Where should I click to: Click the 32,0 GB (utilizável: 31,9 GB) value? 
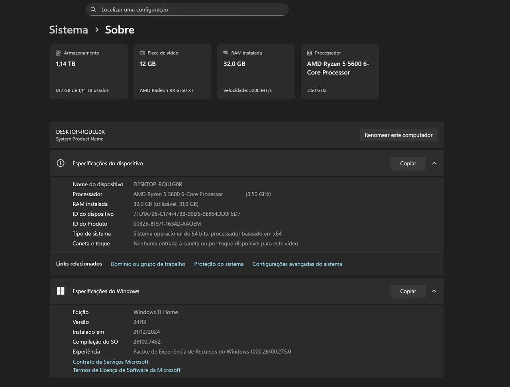166,204
